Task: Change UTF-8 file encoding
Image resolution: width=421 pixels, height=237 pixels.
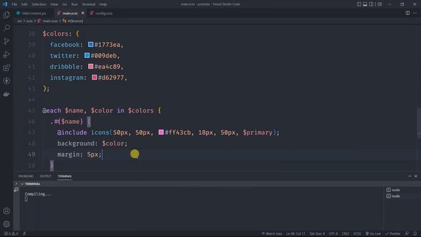Action: point(334,234)
